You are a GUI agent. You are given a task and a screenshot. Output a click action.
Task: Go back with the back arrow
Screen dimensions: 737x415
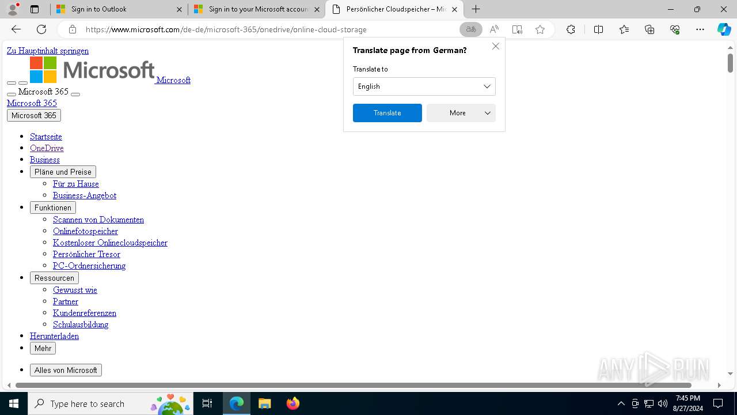point(16,29)
